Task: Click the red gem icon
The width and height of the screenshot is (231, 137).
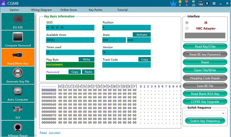Action: (x=187, y=2)
